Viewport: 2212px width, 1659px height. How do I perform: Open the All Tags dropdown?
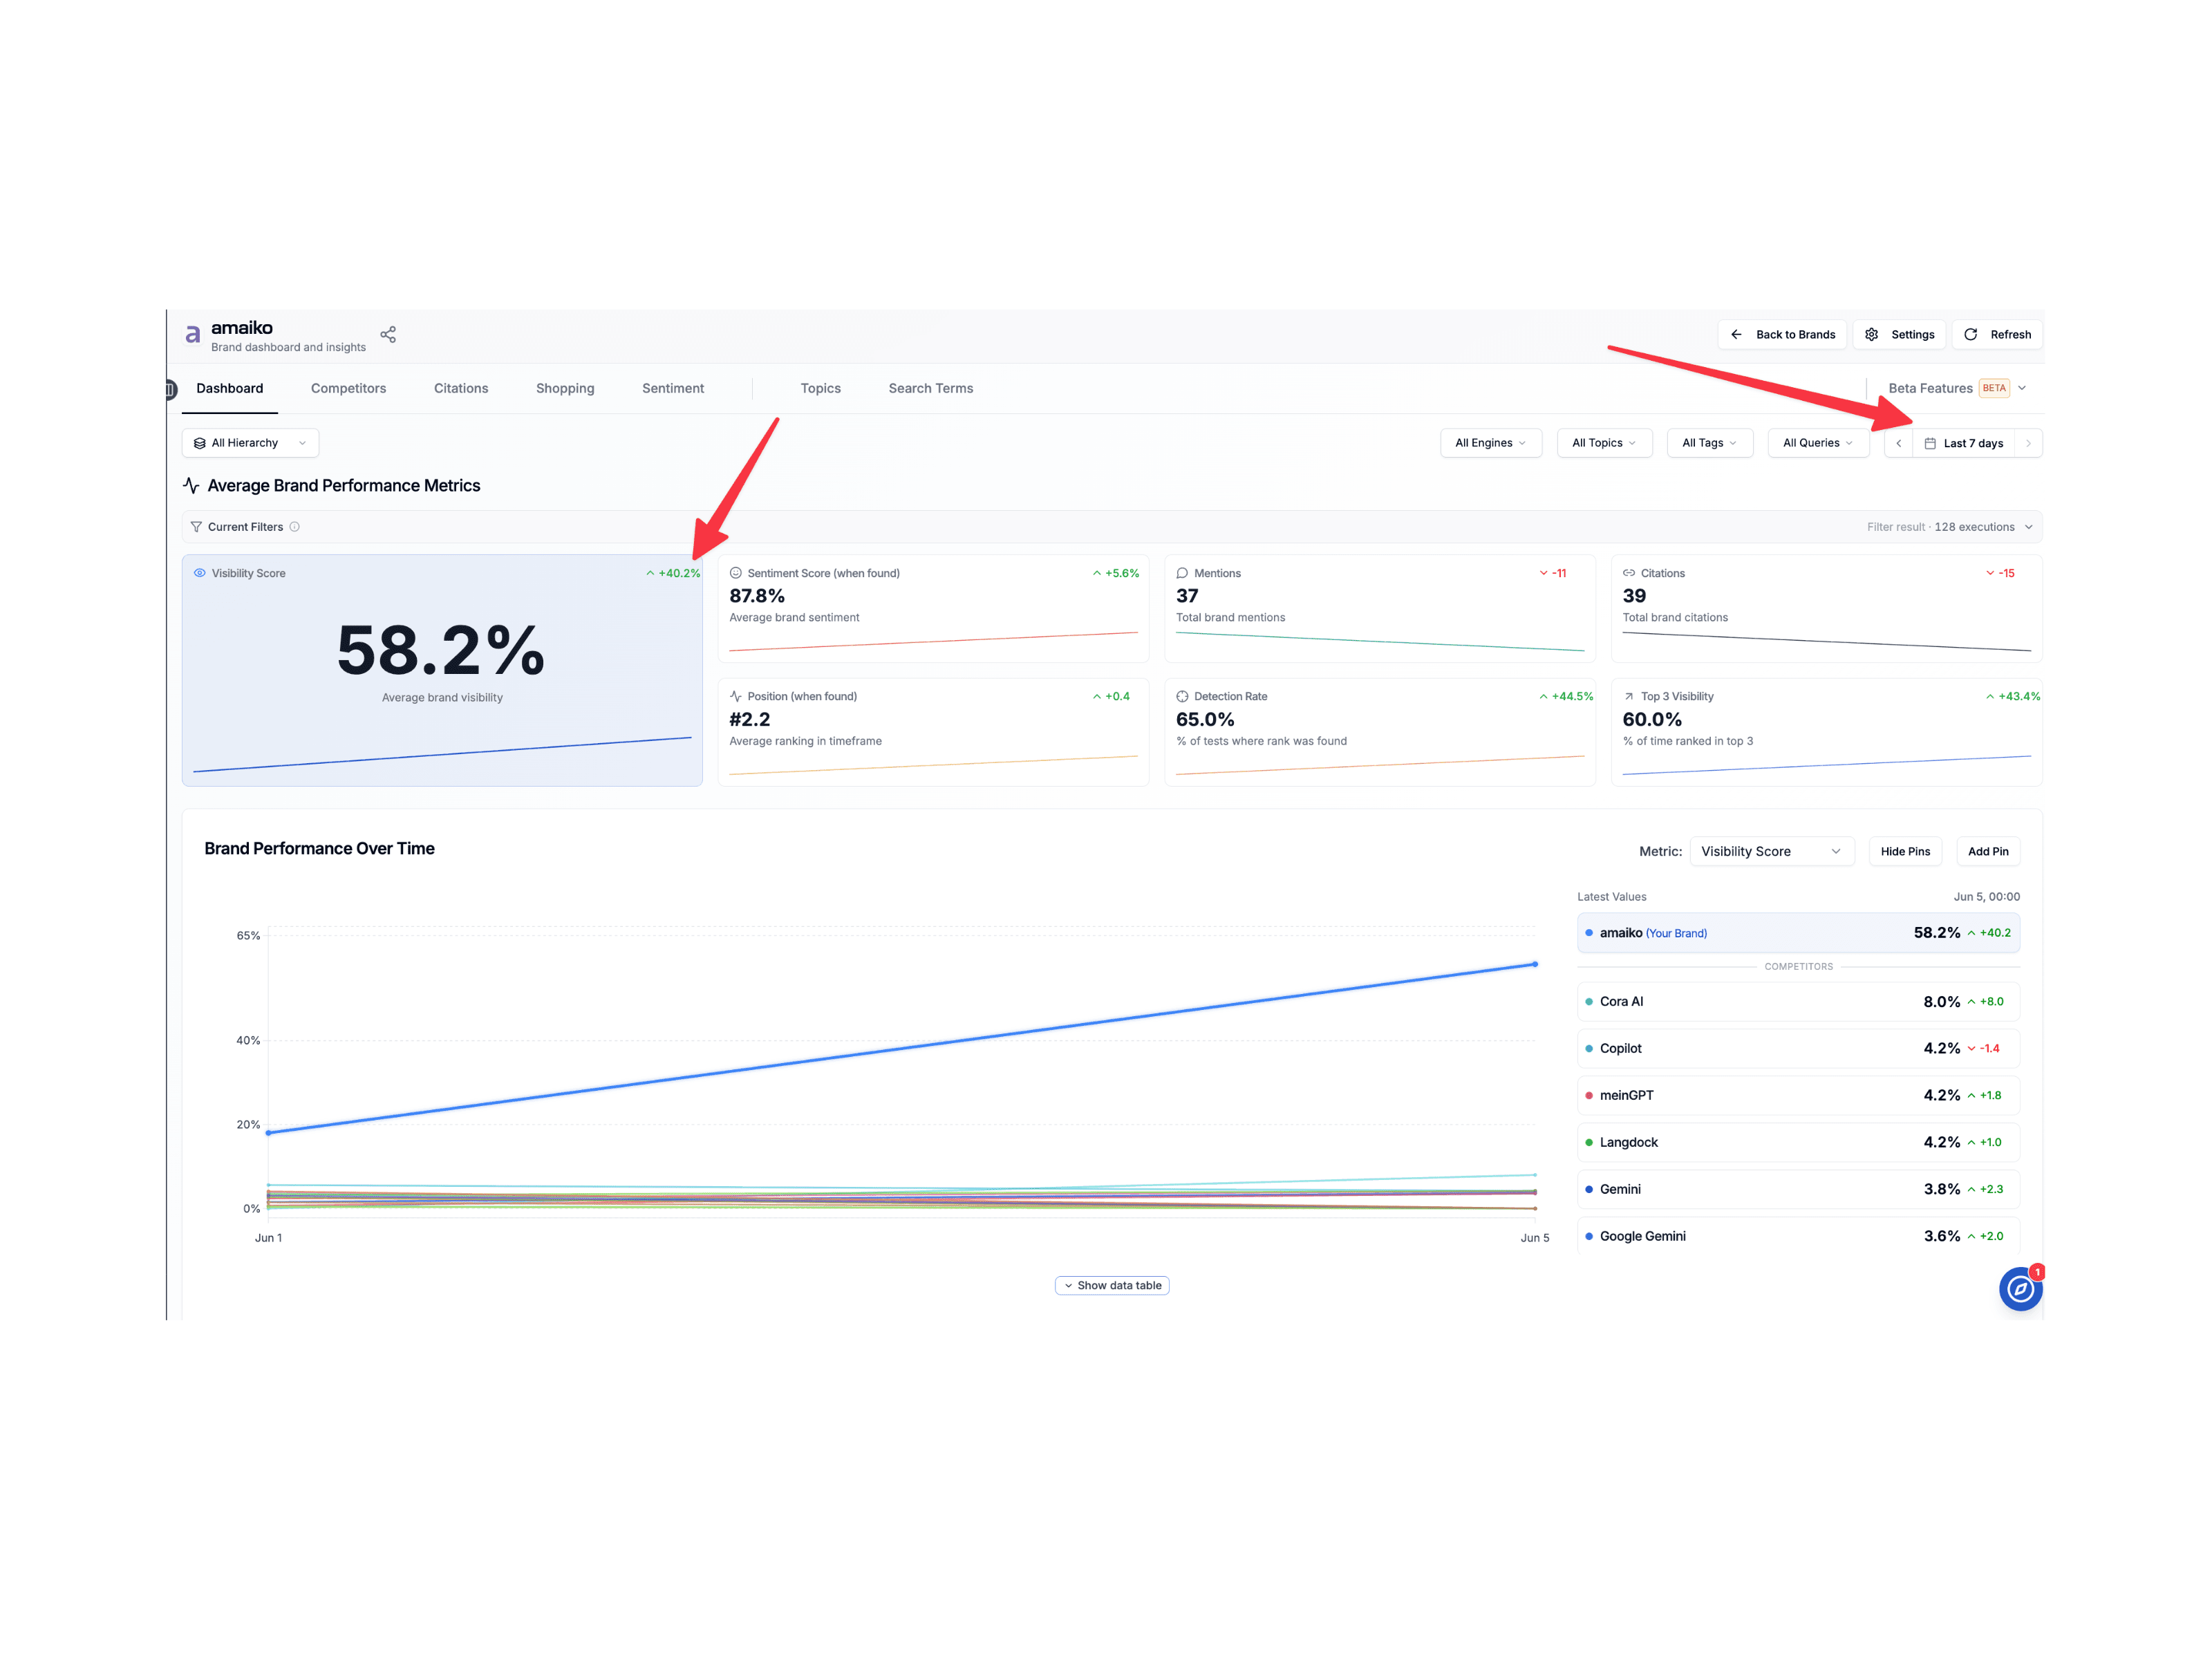pos(1709,443)
